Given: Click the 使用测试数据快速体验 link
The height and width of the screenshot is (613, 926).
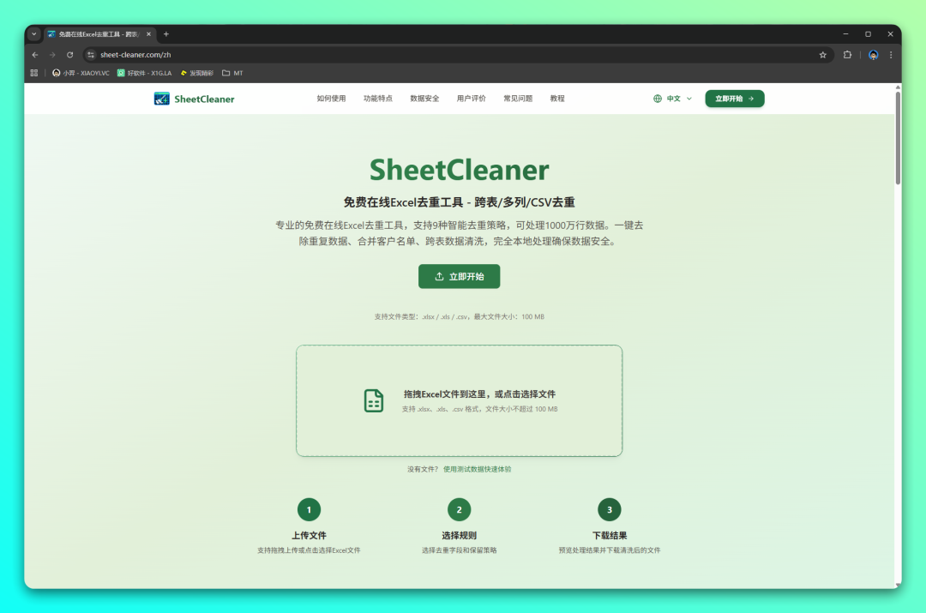Looking at the screenshot, I should (478, 470).
